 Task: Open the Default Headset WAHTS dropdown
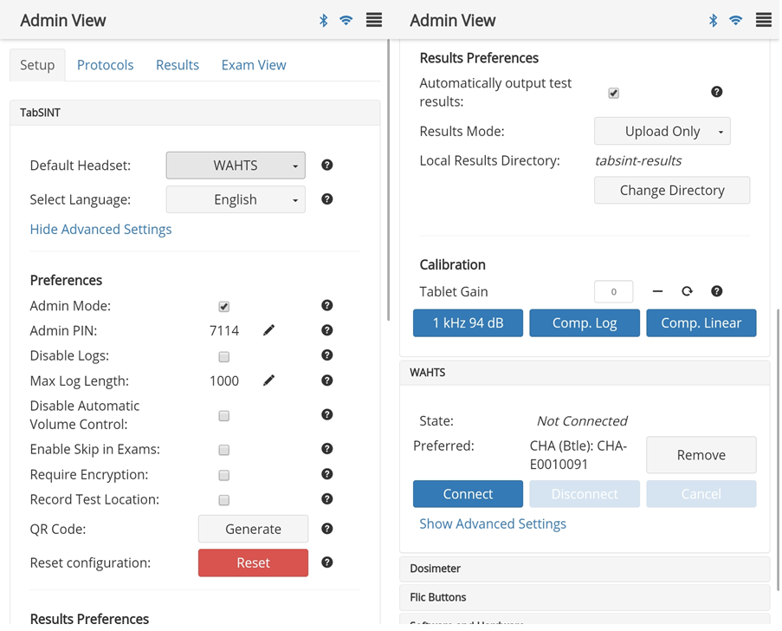[x=236, y=166]
